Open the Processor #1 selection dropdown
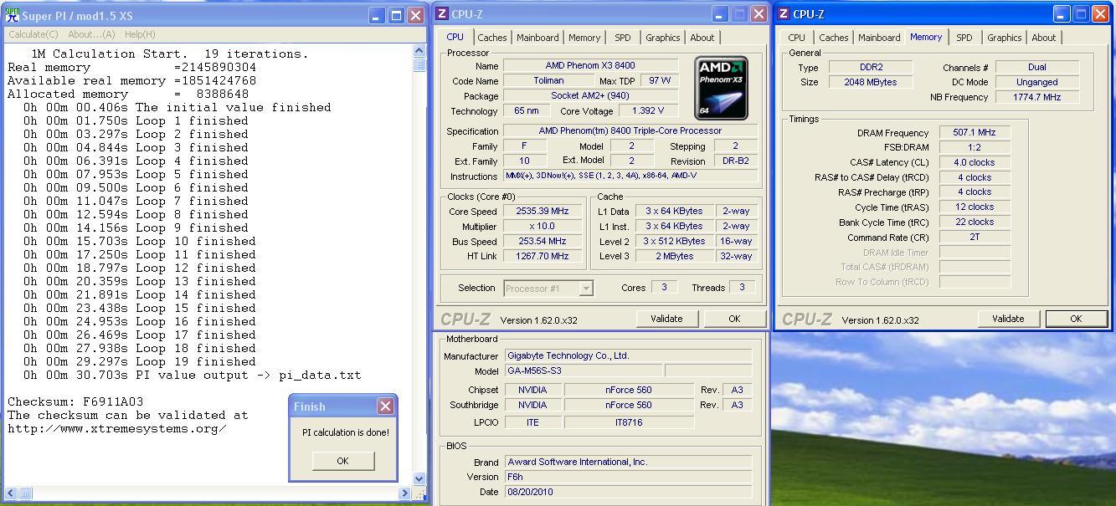The height and width of the screenshot is (506, 1116). [x=548, y=289]
